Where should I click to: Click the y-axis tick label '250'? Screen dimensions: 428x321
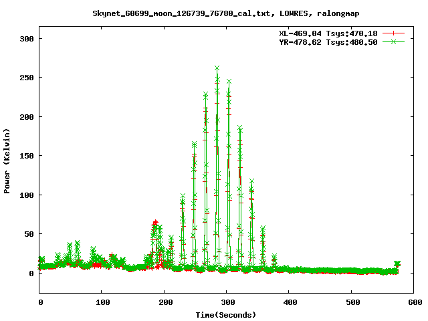(27, 78)
